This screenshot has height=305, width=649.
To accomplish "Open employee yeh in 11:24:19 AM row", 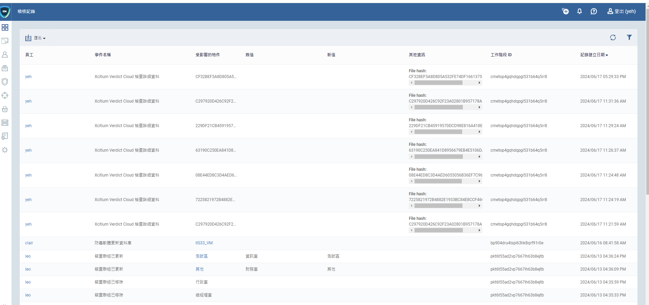I will [x=28, y=200].
